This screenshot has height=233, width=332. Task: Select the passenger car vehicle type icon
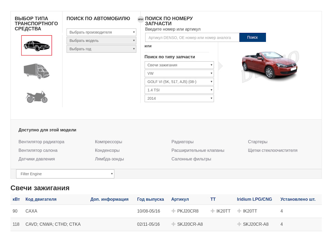tap(37, 45)
